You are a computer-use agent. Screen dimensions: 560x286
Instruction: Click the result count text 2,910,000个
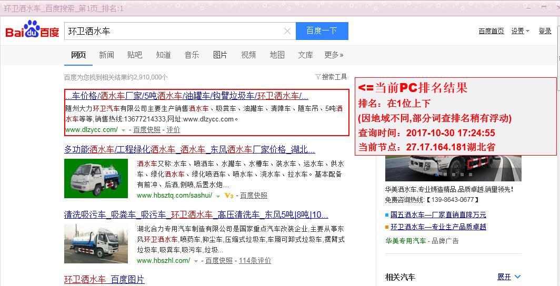click(x=151, y=77)
